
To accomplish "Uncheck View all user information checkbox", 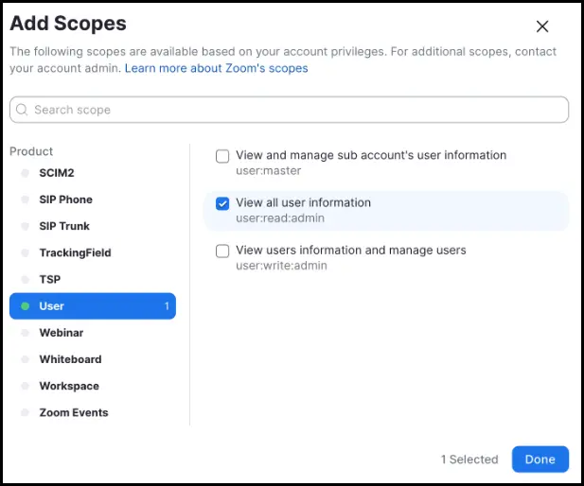I will click(x=222, y=203).
